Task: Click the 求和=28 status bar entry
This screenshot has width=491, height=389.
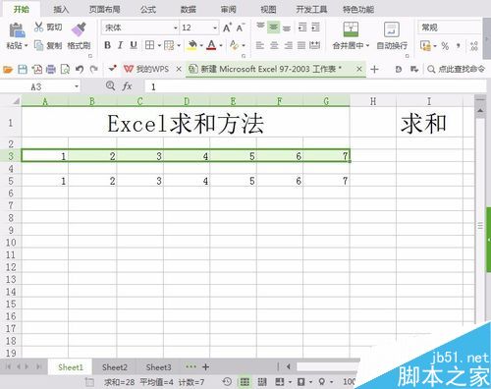Action: coord(120,382)
